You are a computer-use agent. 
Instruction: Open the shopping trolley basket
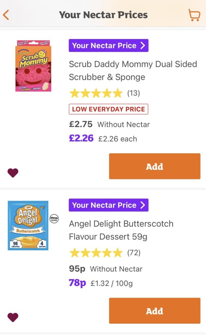coord(194,14)
